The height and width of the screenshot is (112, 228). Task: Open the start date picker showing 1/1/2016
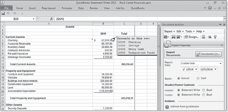click(x=190, y=69)
